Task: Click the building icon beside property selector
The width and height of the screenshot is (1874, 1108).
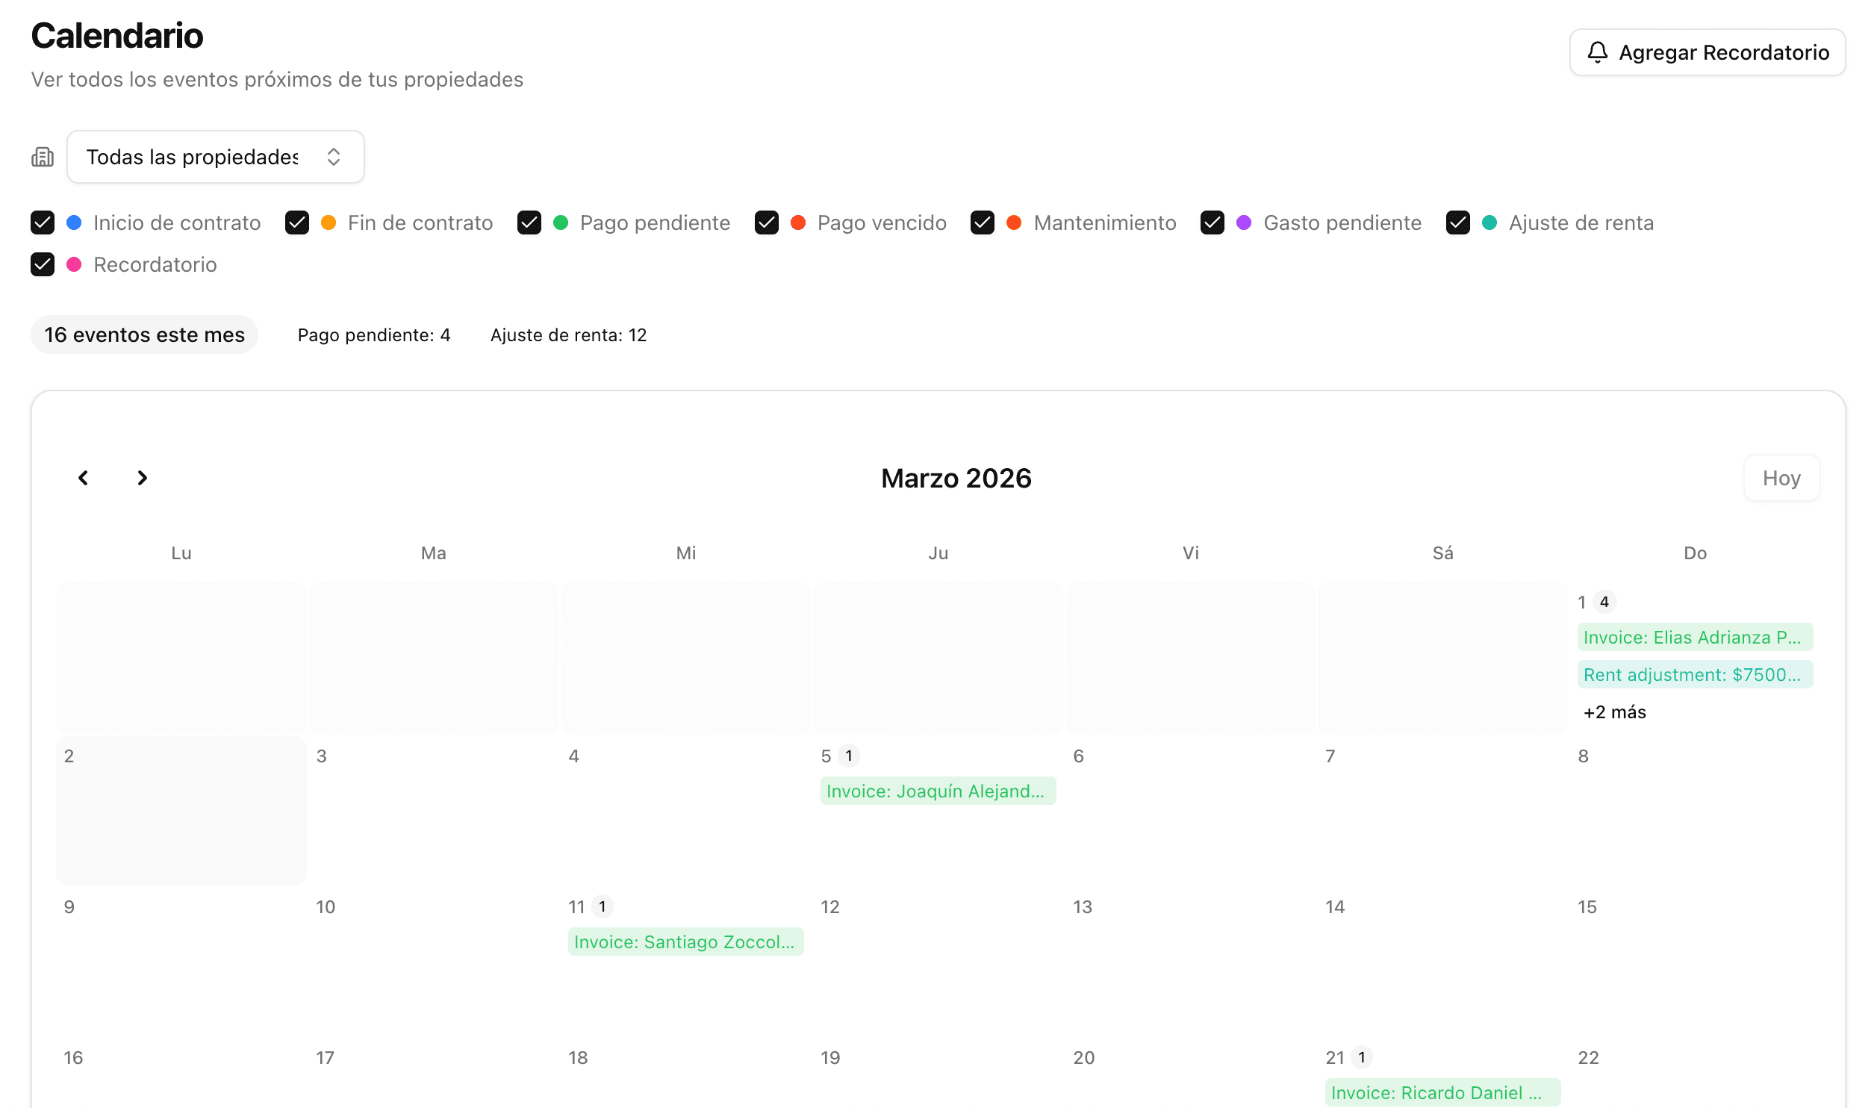Action: [43, 157]
